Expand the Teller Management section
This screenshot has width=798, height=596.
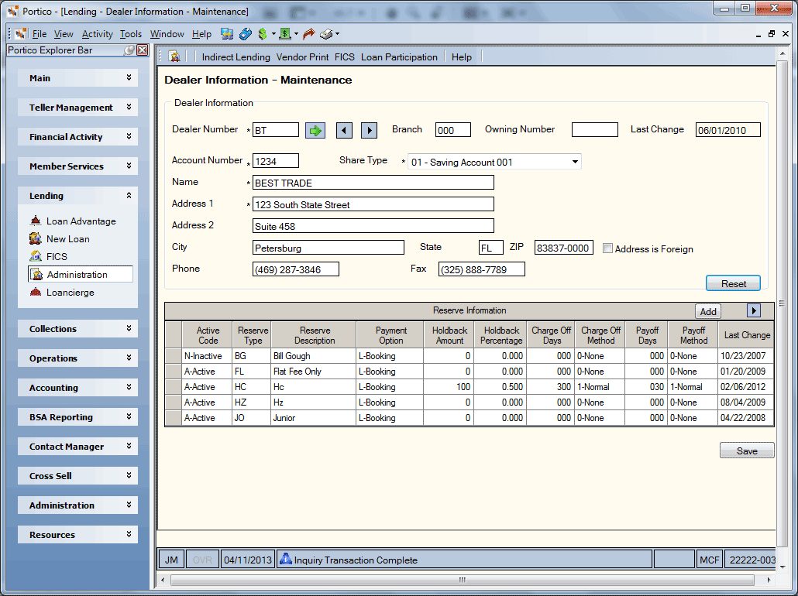click(x=129, y=107)
